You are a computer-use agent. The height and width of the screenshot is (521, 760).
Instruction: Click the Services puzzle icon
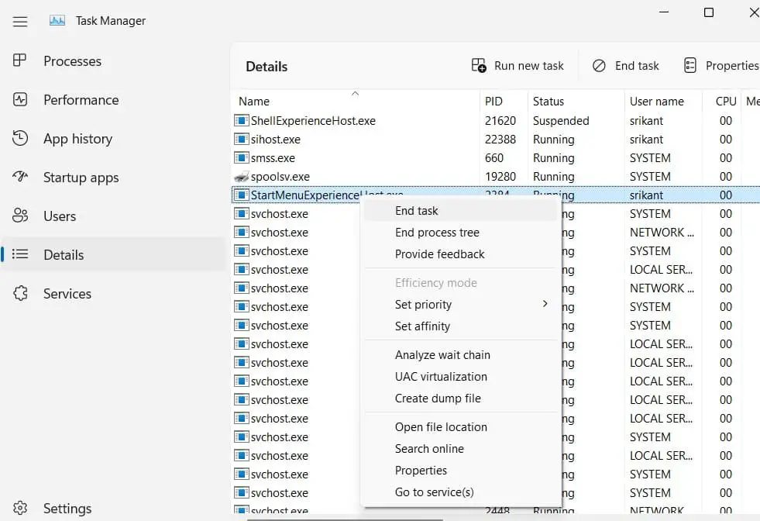coord(20,294)
